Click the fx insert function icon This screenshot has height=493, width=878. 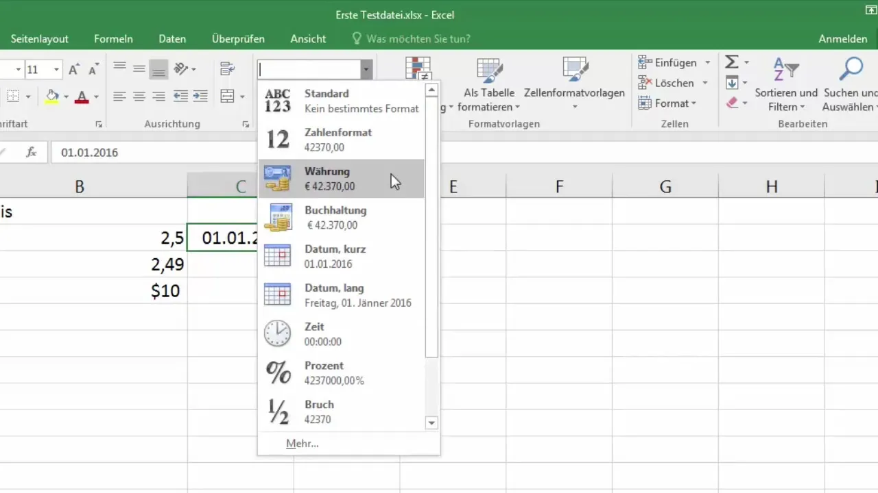coord(31,153)
